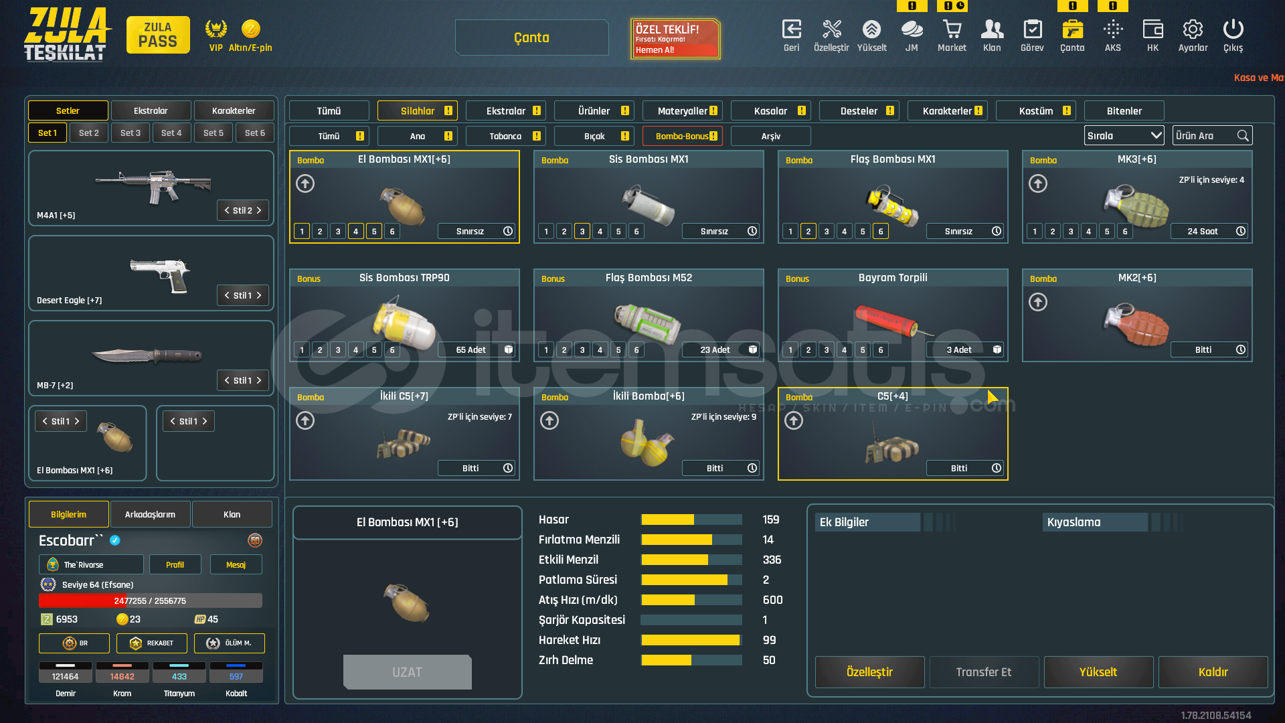Screen dimensions: 1285x723
Task: Click the Altın/E-pin coin icon
Action: pos(250,29)
